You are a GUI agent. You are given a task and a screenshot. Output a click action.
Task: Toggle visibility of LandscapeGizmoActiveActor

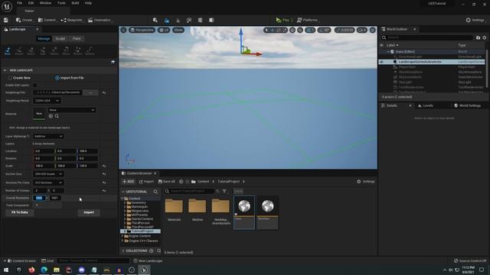(x=381, y=62)
